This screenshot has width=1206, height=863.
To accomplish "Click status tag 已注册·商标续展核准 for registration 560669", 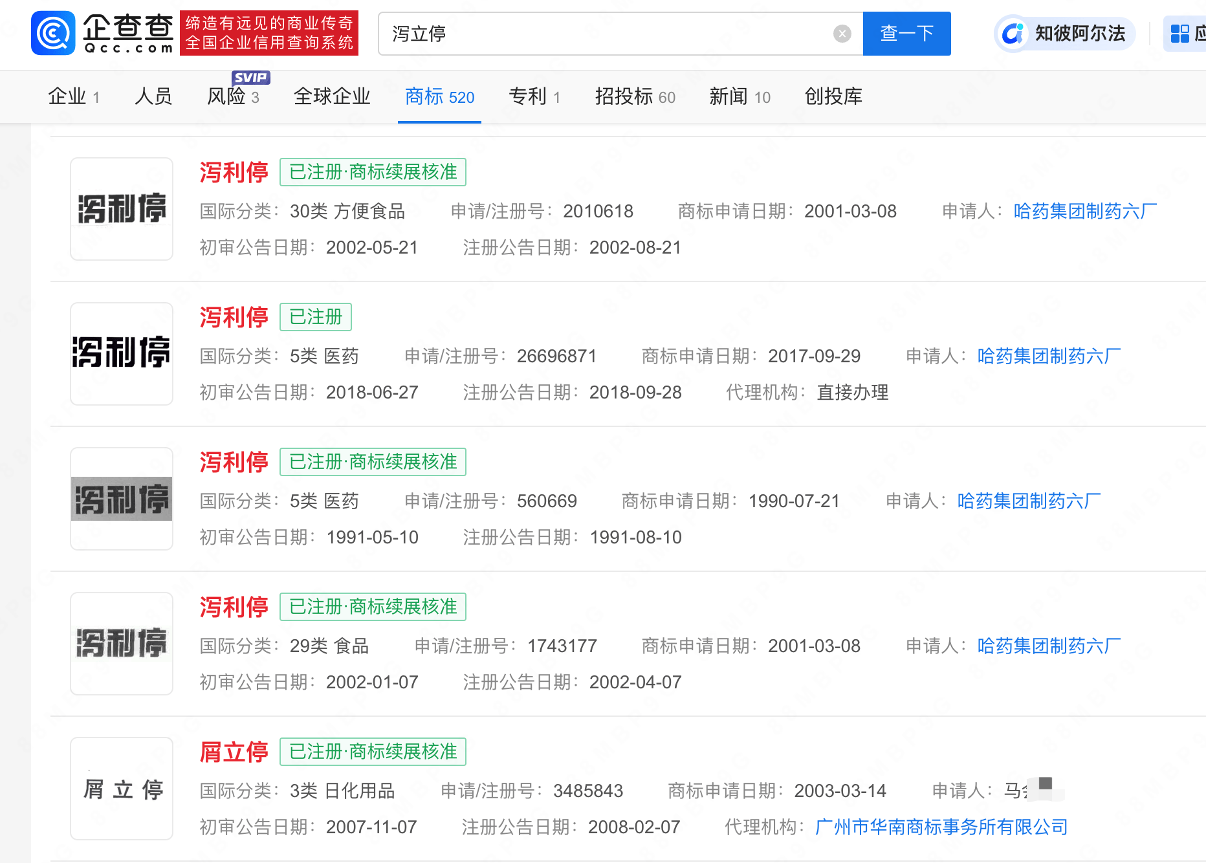I will pyautogui.click(x=373, y=462).
